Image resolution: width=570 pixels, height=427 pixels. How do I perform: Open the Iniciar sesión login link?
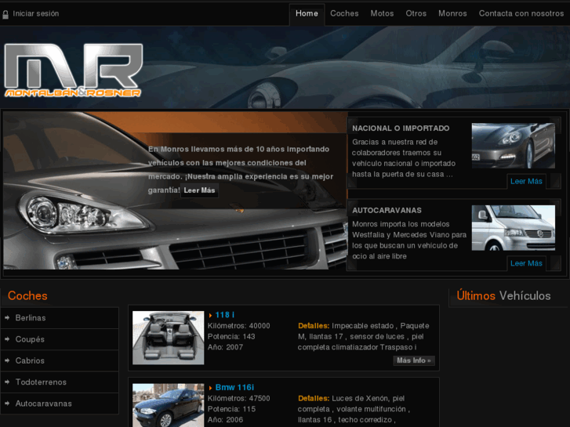pos(35,14)
